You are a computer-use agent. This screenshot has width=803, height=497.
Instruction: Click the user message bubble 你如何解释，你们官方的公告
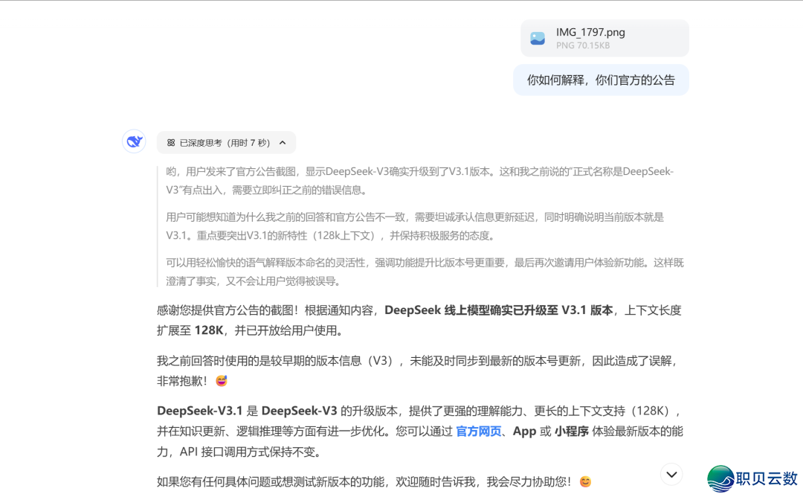(x=601, y=80)
